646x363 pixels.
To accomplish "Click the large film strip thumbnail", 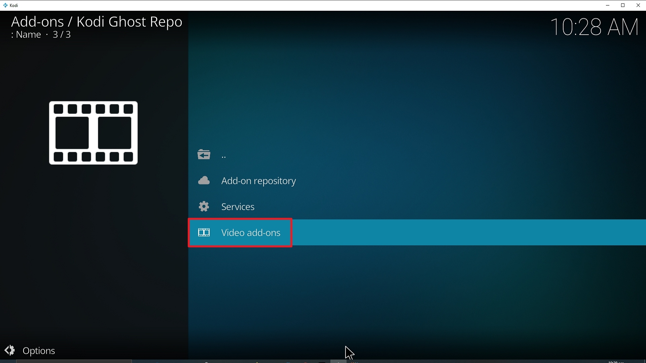I will (x=93, y=133).
